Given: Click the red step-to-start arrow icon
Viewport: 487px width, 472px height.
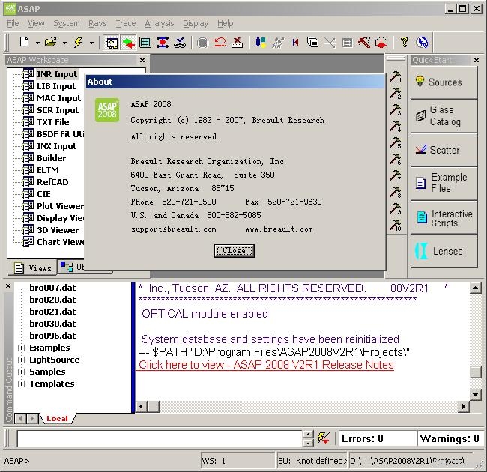Looking at the screenshot, I should 295,42.
